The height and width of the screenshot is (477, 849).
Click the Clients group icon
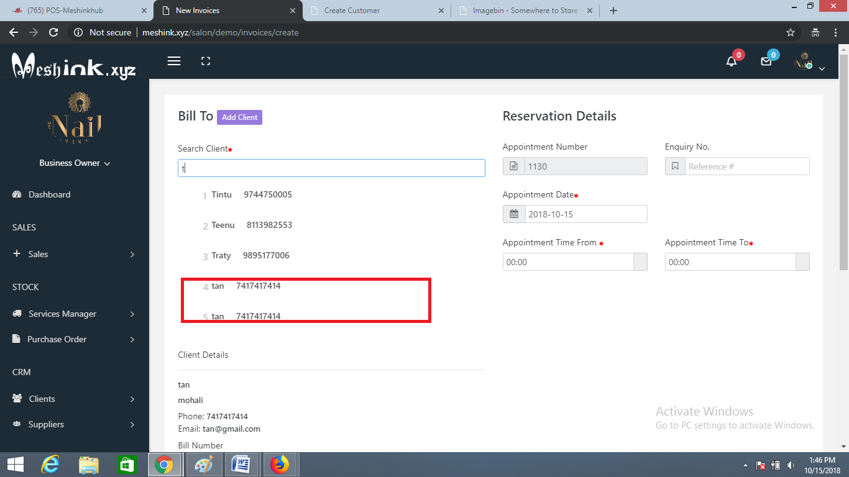[17, 399]
